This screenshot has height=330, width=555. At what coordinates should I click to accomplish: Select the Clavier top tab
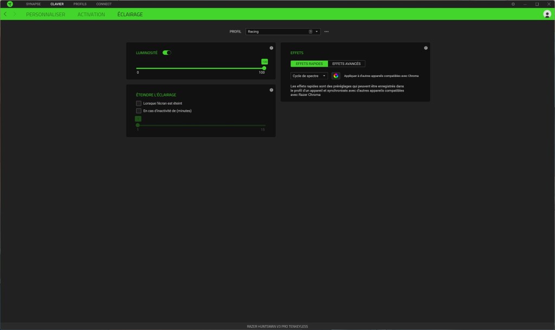pos(57,4)
